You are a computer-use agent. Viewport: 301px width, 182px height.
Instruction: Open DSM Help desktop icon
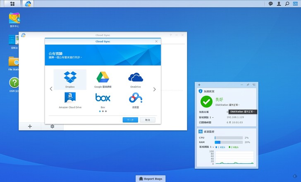tap(14, 84)
